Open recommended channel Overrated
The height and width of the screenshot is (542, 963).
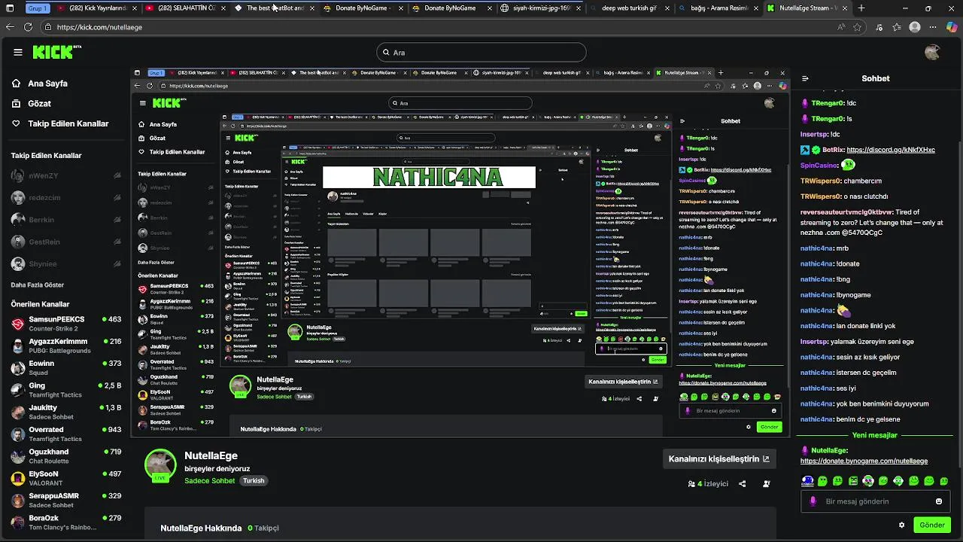(65, 434)
